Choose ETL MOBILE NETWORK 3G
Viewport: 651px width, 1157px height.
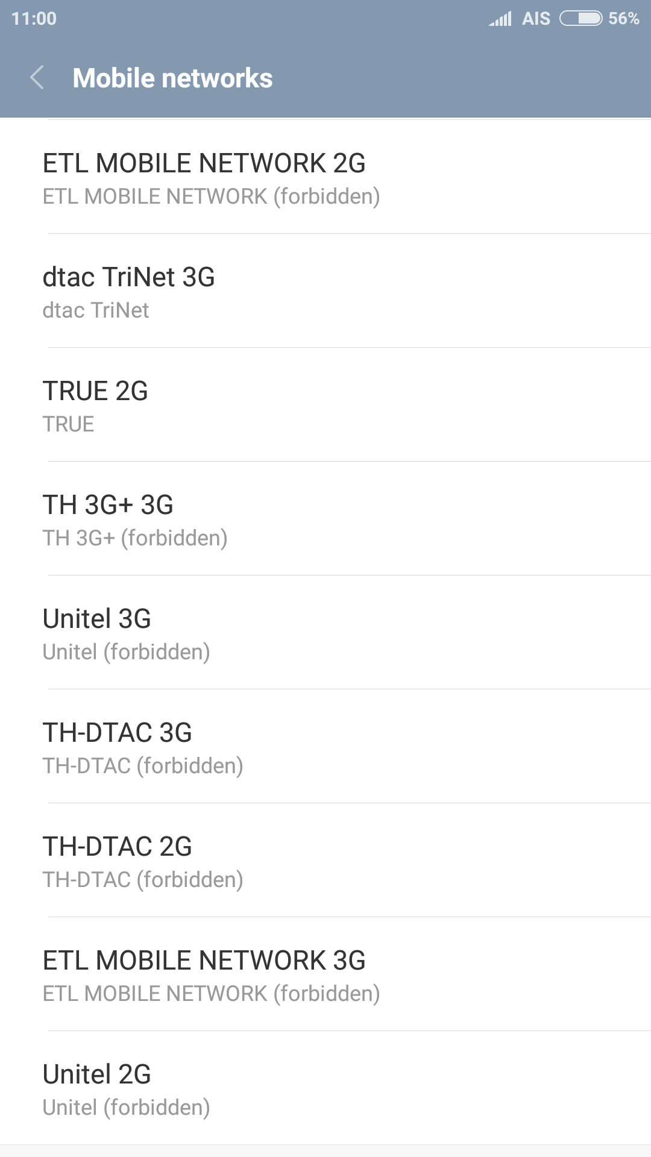pos(325,974)
